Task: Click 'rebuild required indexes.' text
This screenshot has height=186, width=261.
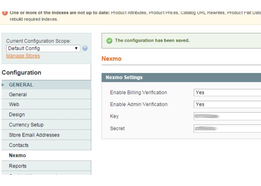Action: (34, 19)
